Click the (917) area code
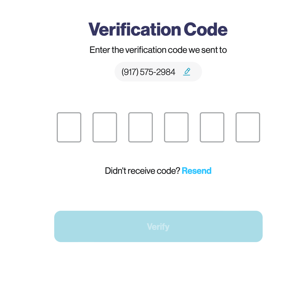 point(130,72)
